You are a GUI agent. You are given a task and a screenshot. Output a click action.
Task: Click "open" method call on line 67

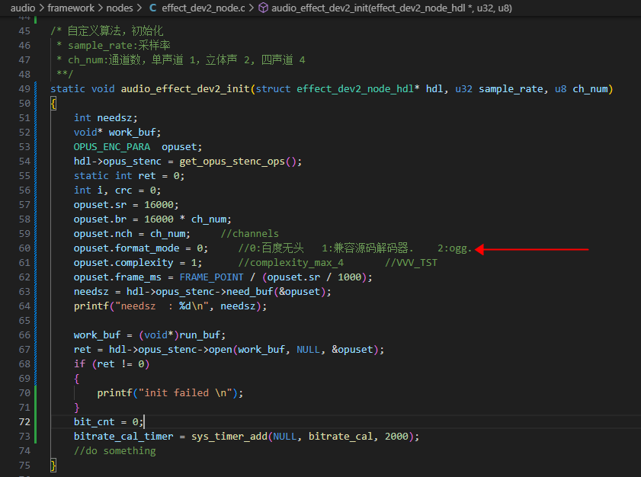[220, 350]
